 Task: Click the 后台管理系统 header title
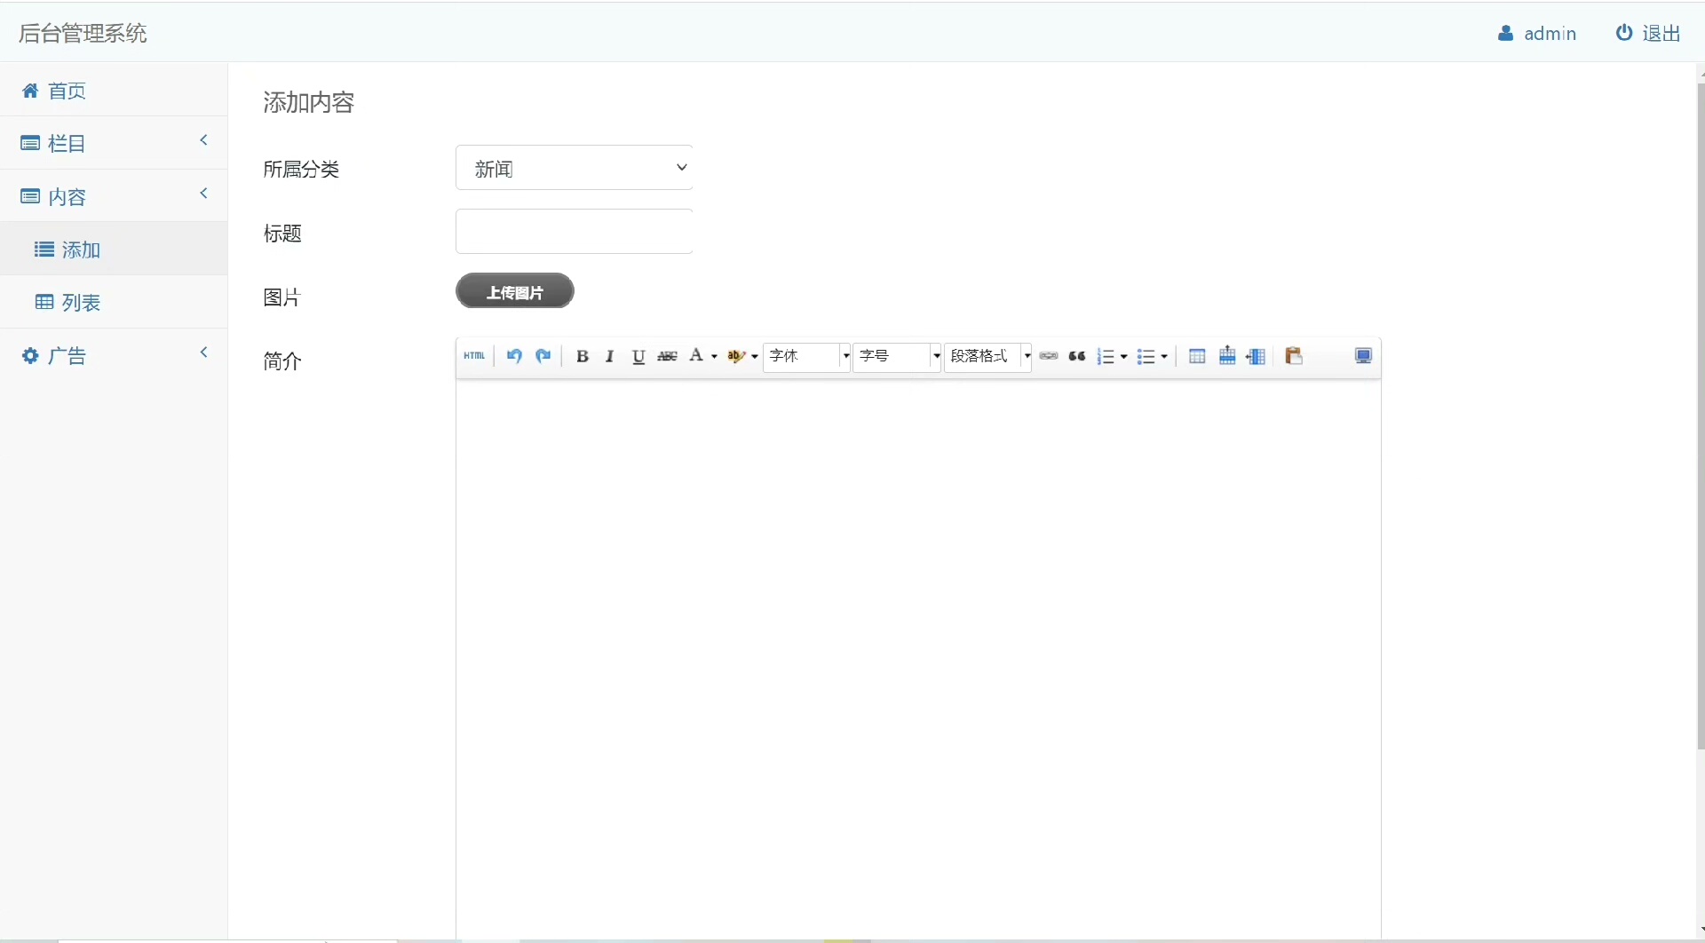click(83, 33)
